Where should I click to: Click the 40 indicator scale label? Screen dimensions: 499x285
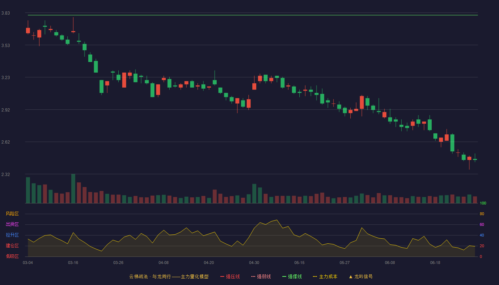(x=482, y=235)
